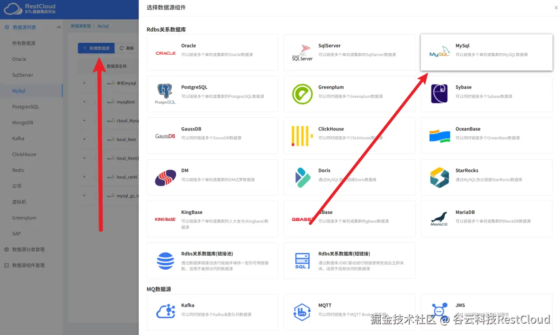Select the Rdbs short link SQL icon

303,261
